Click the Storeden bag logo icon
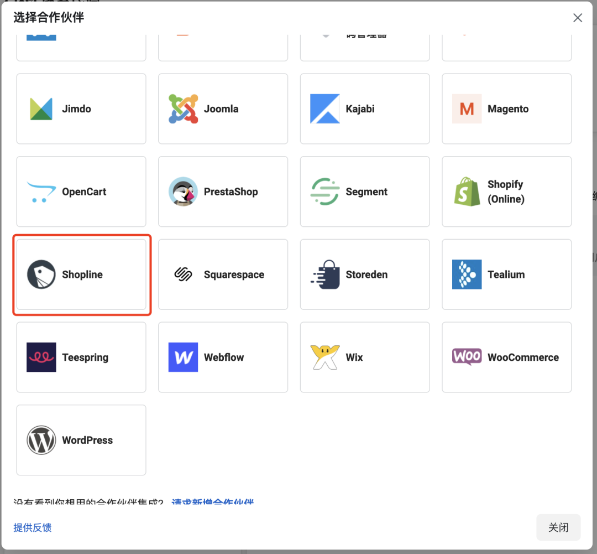 coord(325,275)
